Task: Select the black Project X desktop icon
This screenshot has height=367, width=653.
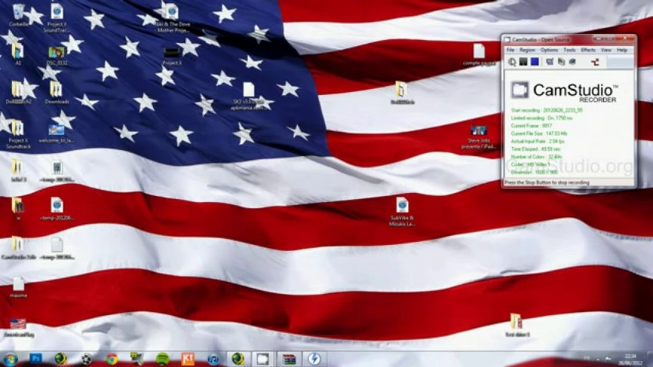Action: pyautogui.click(x=172, y=56)
